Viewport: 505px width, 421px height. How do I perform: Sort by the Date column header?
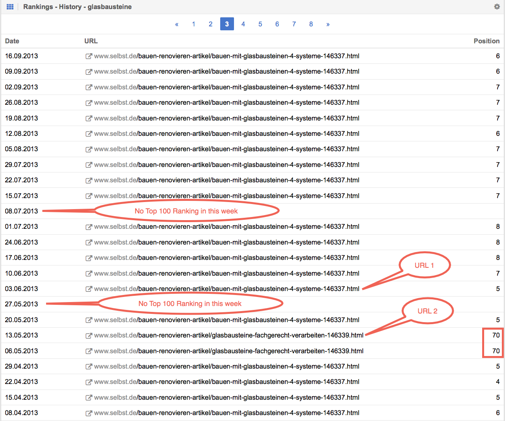click(x=12, y=41)
